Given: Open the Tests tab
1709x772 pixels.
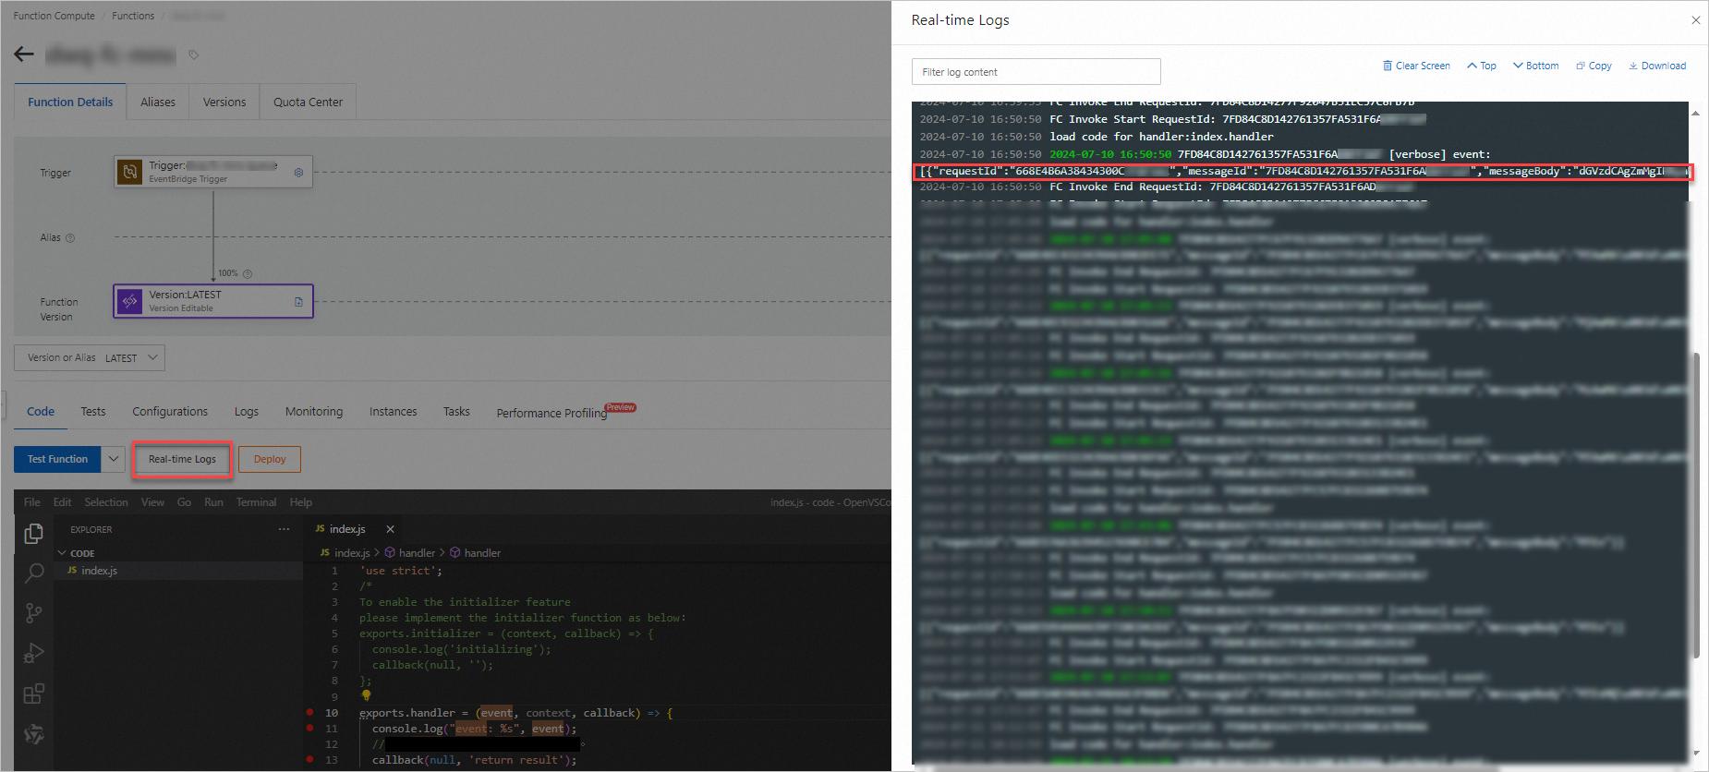Looking at the screenshot, I should tap(93, 412).
